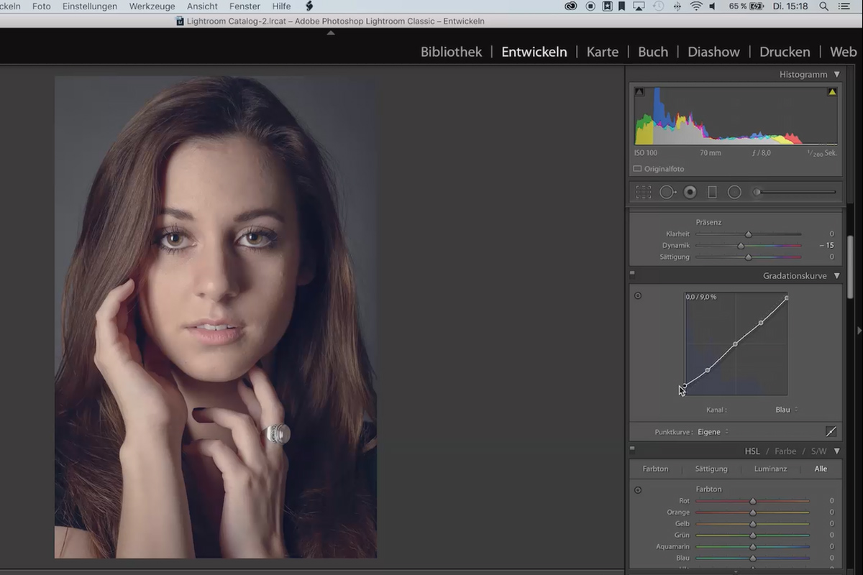Switch panel to Farbe mode
The image size is (863, 575).
pos(785,451)
